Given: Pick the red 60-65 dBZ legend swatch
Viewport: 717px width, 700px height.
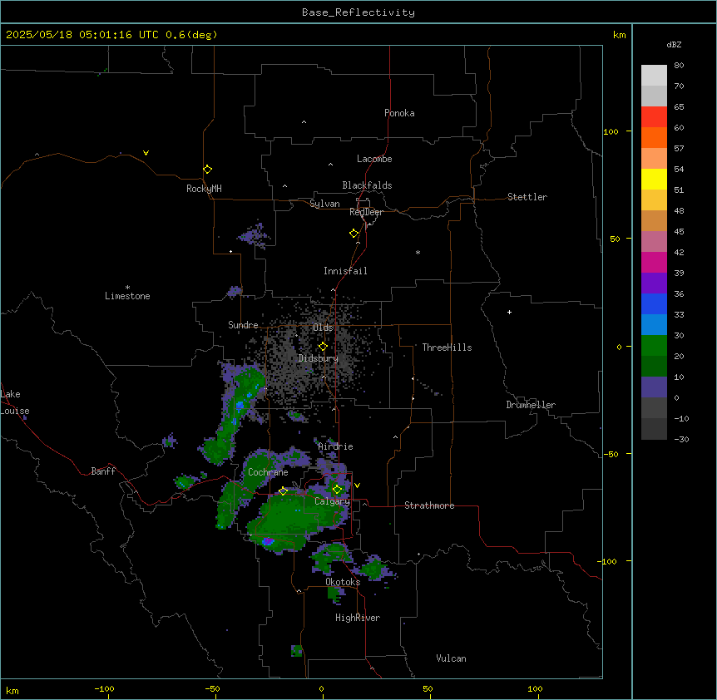Looking at the screenshot, I should (x=654, y=116).
